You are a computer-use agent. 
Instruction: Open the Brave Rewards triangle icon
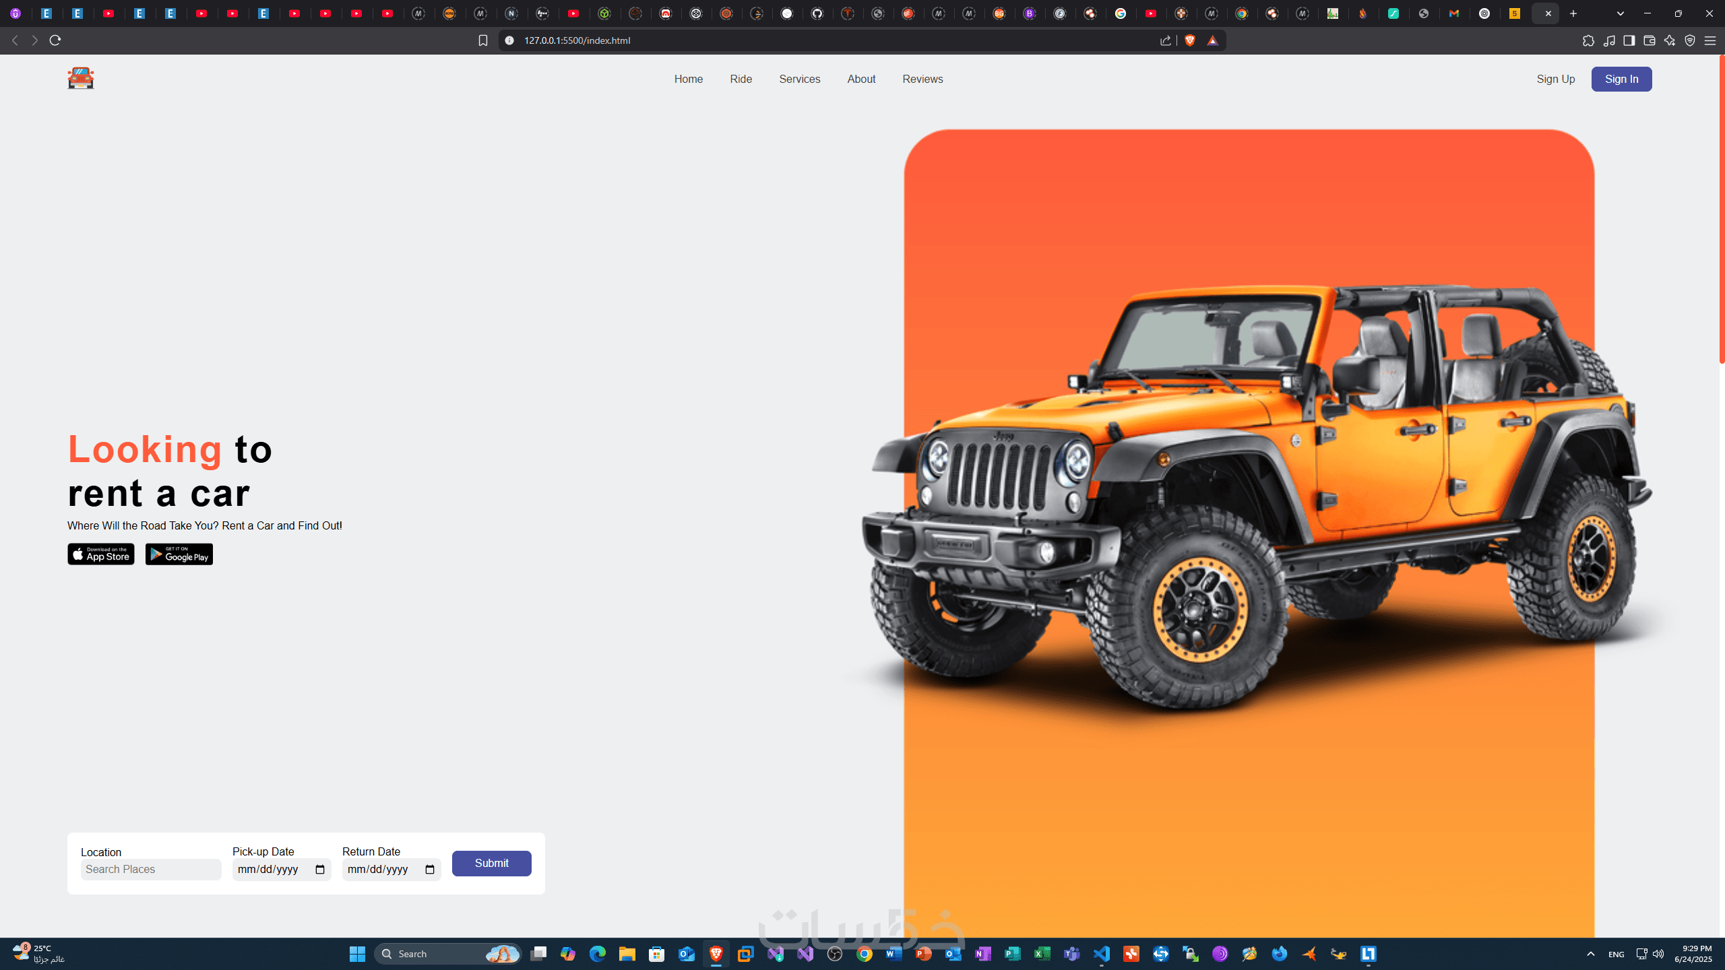pos(1212,40)
